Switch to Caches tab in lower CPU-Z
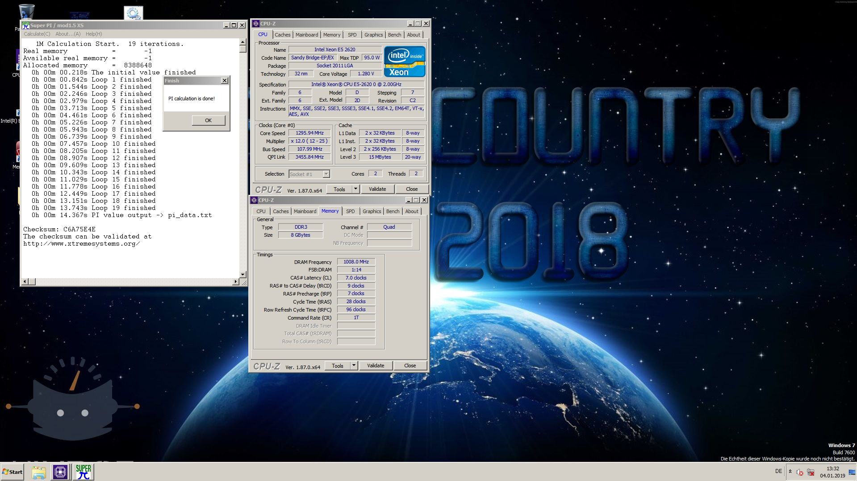Screen dimensions: 857x481 coord(280,211)
